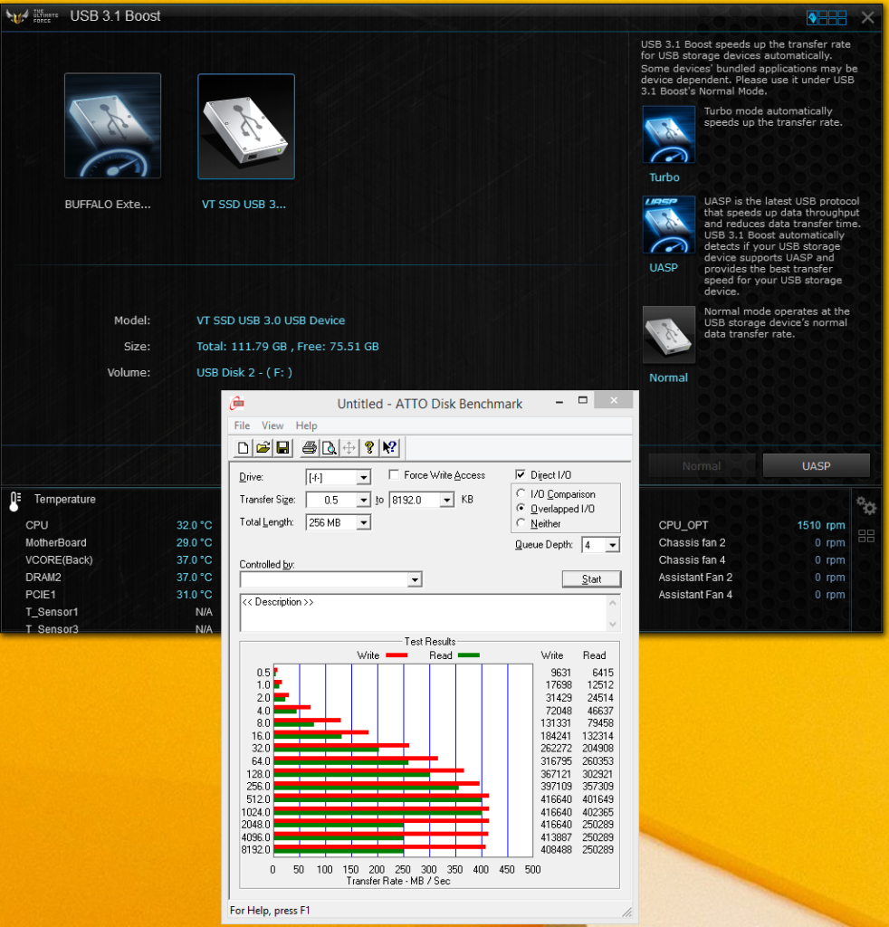Click inside the Description text field

pyautogui.click(x=423, y=613)
